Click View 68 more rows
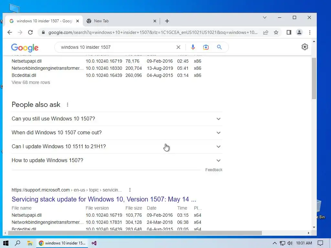 click(31, 82)
